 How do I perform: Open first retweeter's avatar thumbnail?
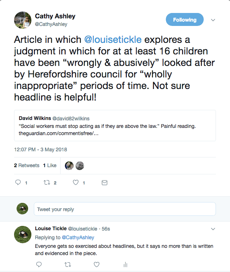pyautogui.click(x=69, y=165)
